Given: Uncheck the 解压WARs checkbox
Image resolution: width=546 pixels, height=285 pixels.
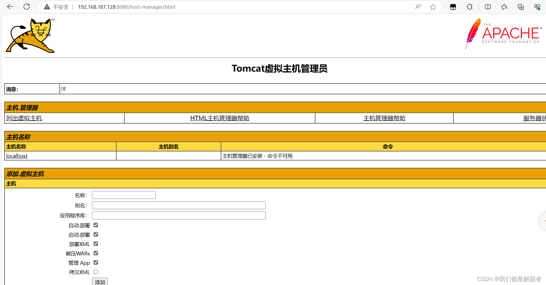Looking at the screenshot, I should pyautogui.click(x=96, y=253).
